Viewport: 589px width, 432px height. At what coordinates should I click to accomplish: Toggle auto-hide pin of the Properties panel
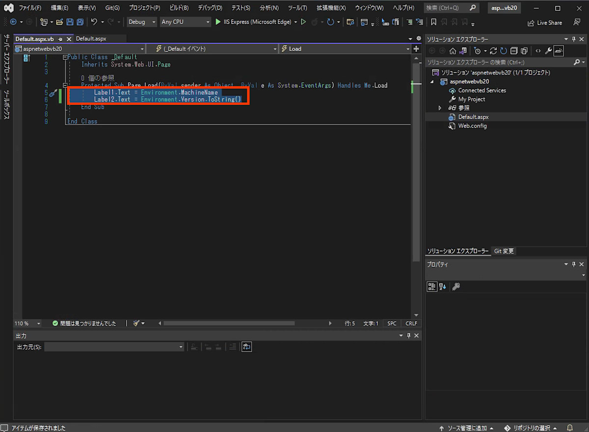coord(573,264)
